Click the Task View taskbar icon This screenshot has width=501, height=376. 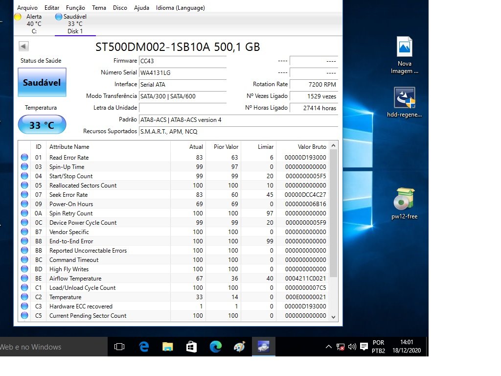[119, 347]
